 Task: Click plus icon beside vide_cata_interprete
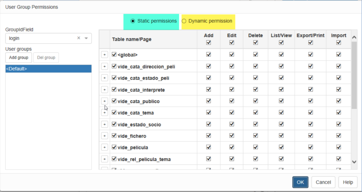(x=104, y=90)
